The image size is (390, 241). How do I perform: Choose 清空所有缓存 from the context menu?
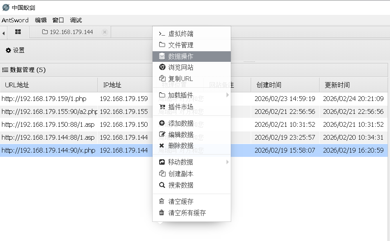192,213
